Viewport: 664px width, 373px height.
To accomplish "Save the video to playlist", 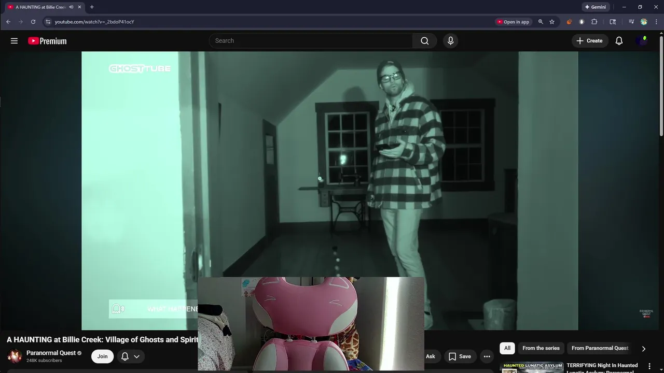I will point(460,356).
